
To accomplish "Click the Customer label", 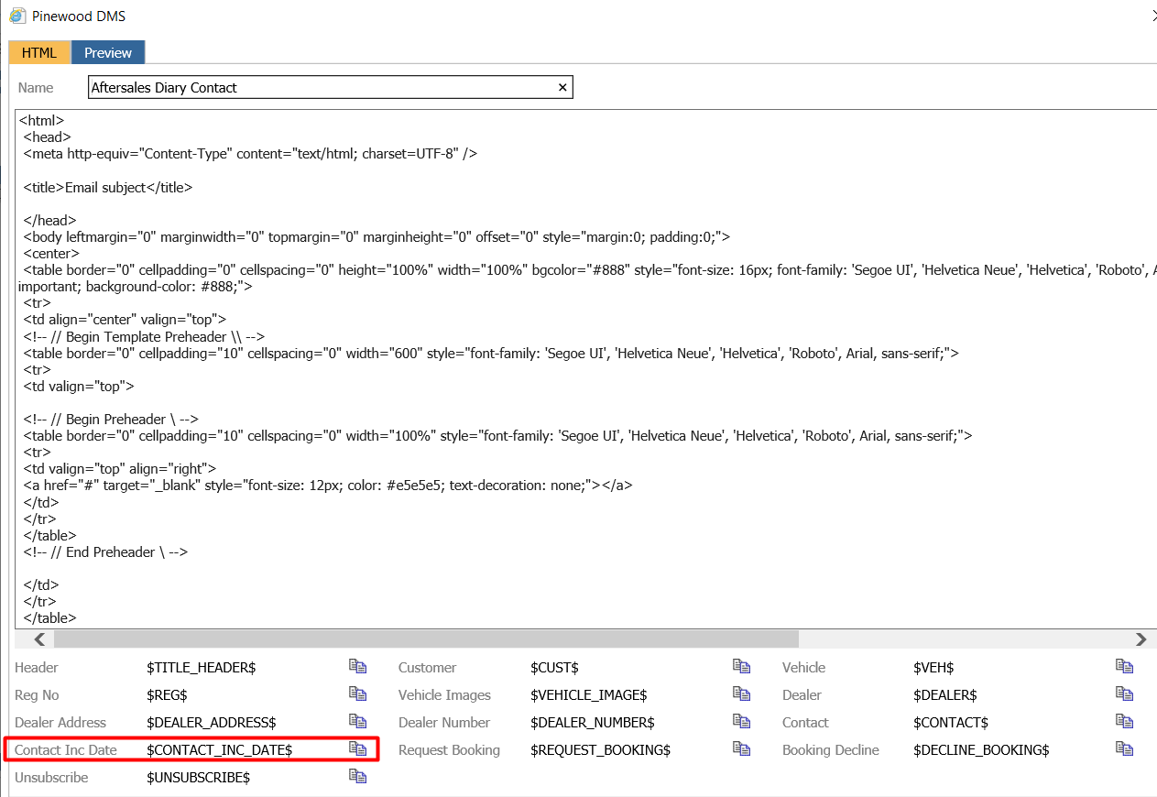I will [427, 668].
